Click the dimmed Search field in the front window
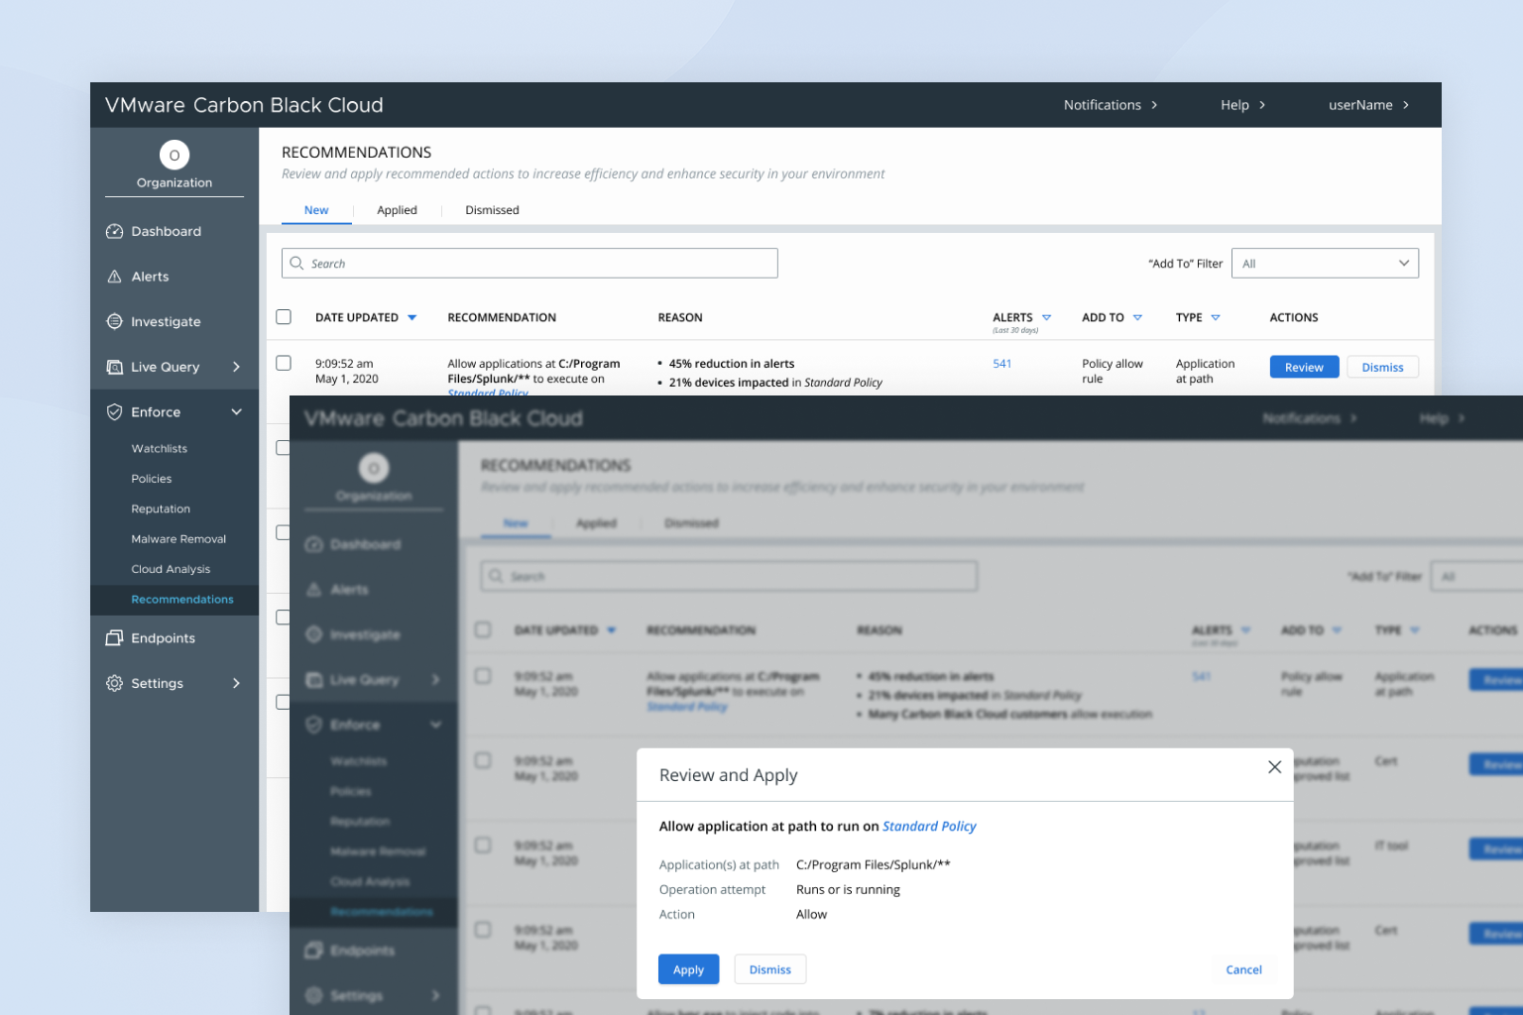Viewport: 1523px width, 1015px height. (x=729, y=576)
